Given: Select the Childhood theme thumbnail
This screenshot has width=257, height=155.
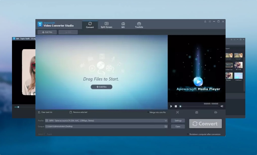Looking at the screenshot, I should pyautogui.click(x=238, y=76).
